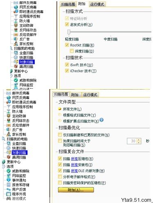Click the yellow 附加(A)... button
153x203 pixels.
(x=76, y=190)
